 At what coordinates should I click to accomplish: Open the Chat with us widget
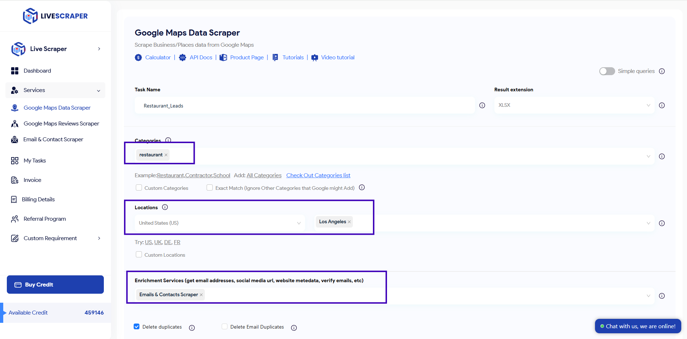(638, 326)
